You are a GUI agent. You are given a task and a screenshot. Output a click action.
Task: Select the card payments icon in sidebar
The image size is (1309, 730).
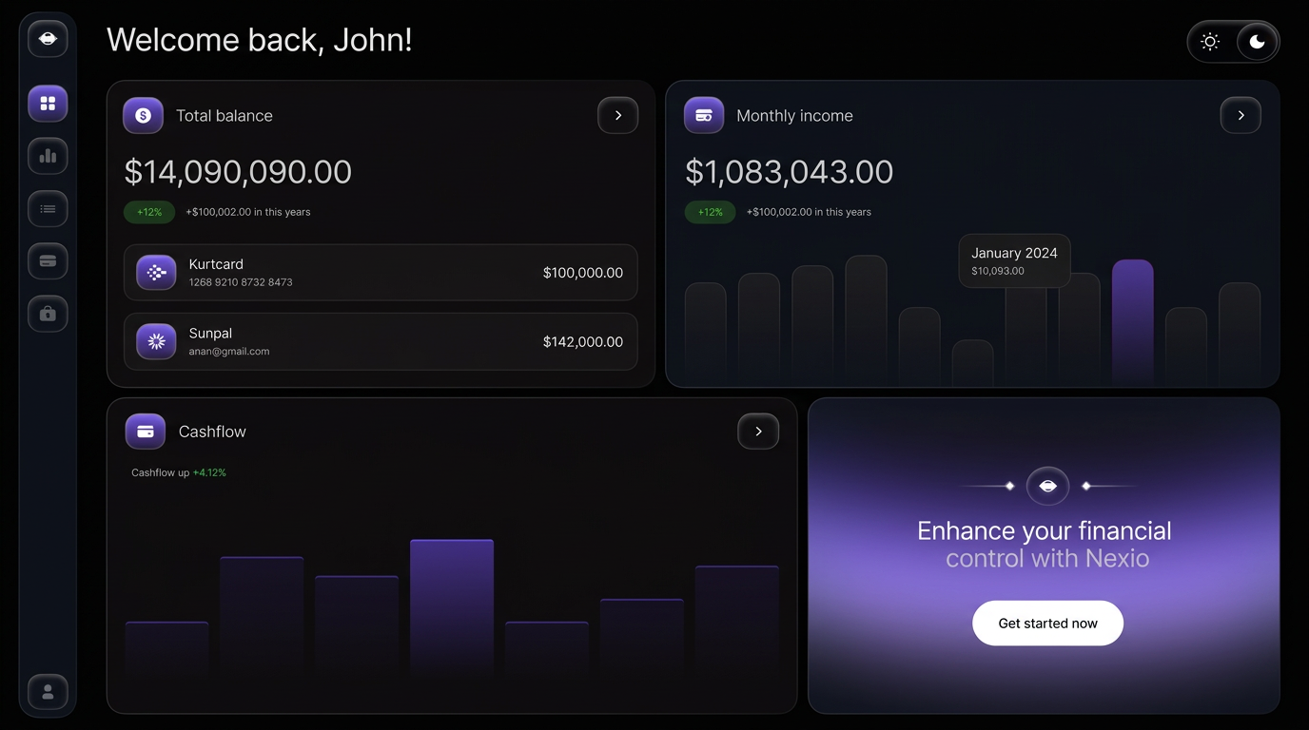click(48, 260)
